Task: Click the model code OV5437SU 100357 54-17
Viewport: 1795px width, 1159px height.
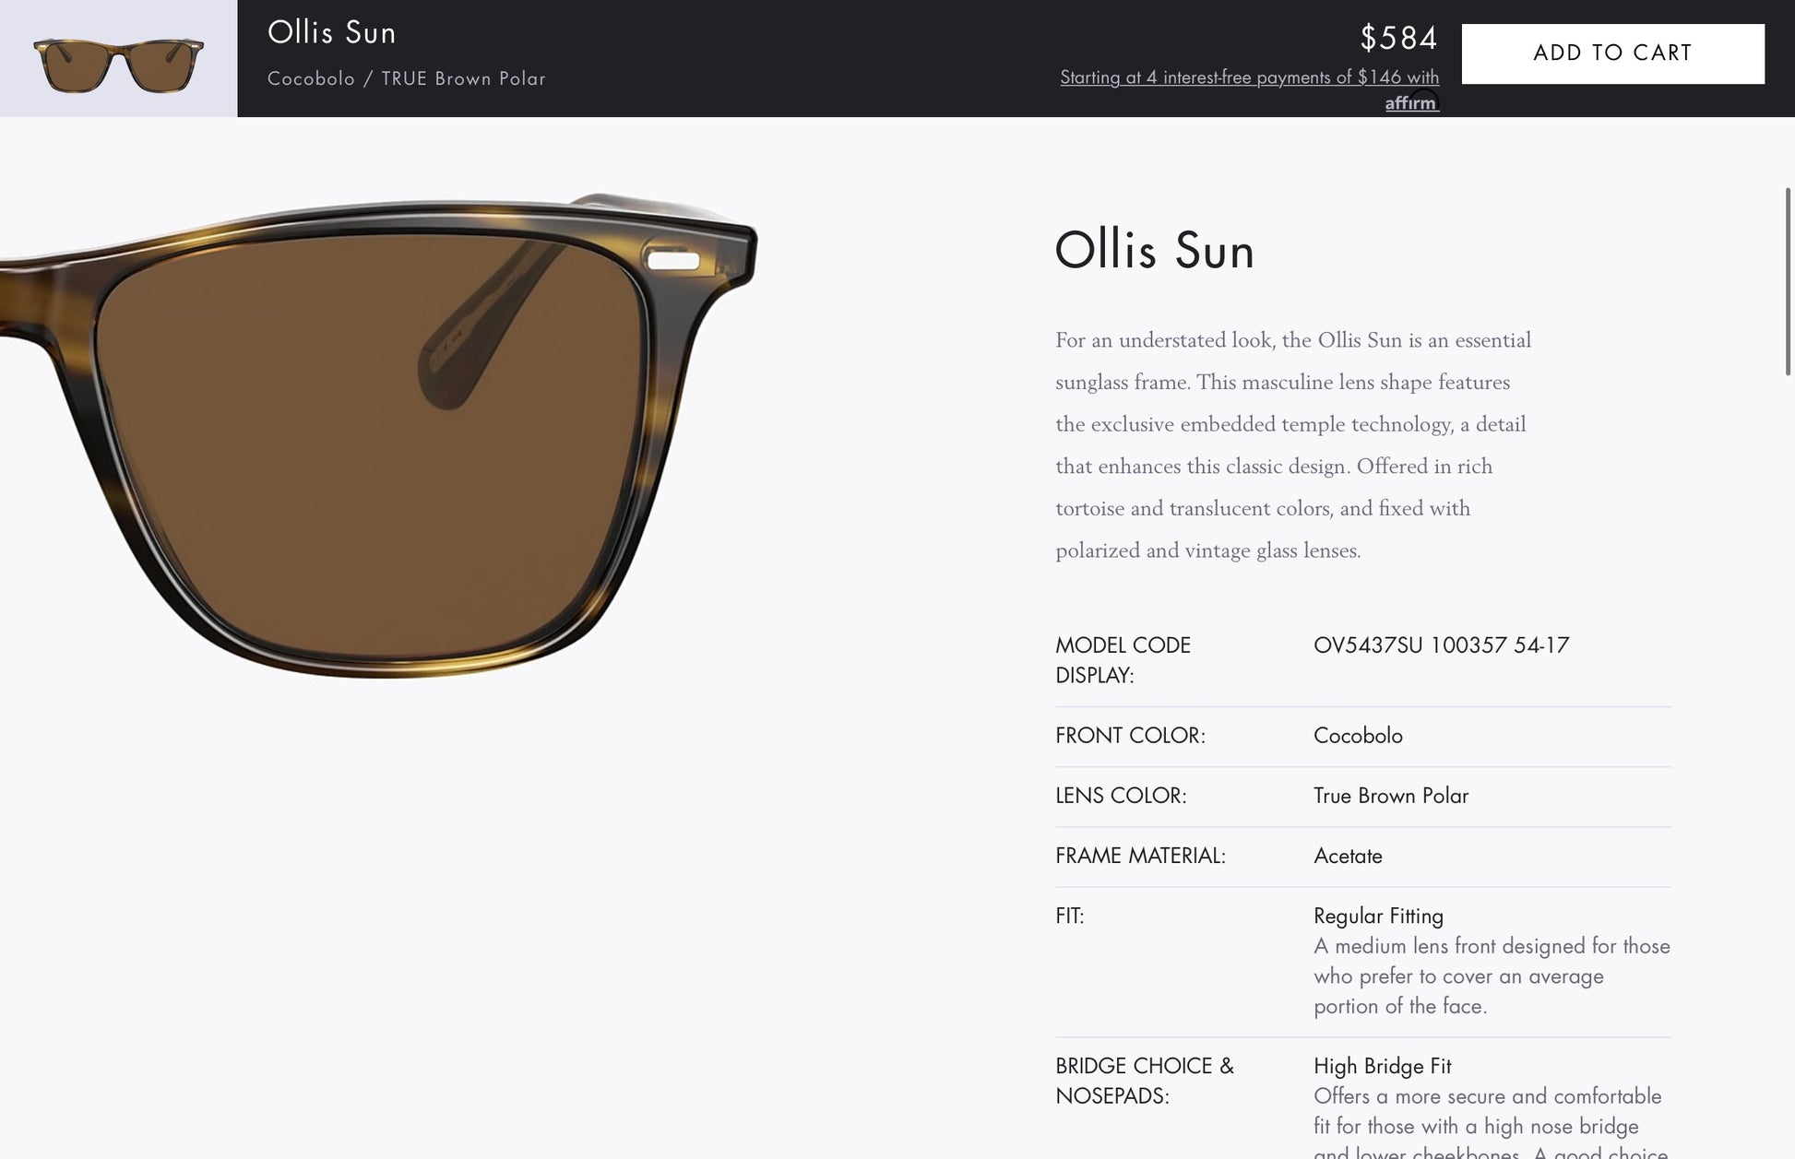Action: tap(1441, 645)
